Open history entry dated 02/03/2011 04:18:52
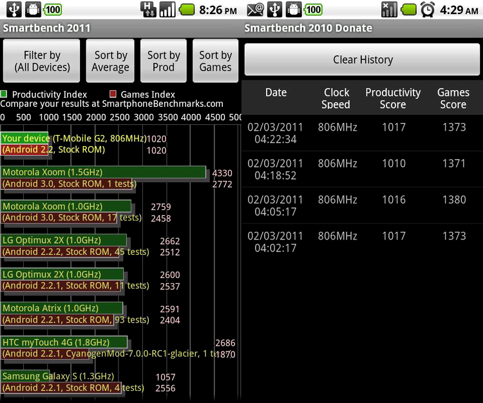 click(x=362, y=169)
